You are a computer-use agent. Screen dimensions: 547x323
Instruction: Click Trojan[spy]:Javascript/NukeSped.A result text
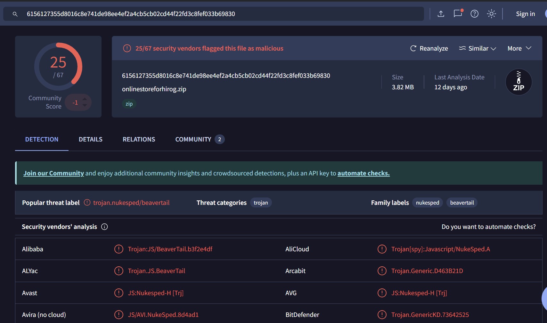pyautogui.click(x=441, y=249)
